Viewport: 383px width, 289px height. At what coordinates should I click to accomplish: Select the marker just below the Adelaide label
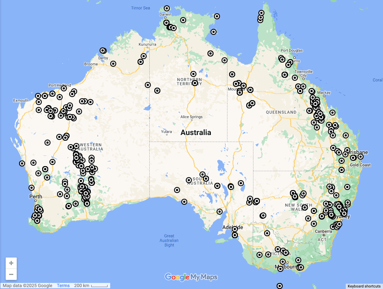click(x=235, y=235)
